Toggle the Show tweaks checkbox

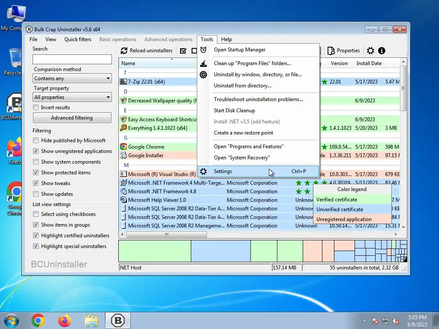(x=36, y=183)
